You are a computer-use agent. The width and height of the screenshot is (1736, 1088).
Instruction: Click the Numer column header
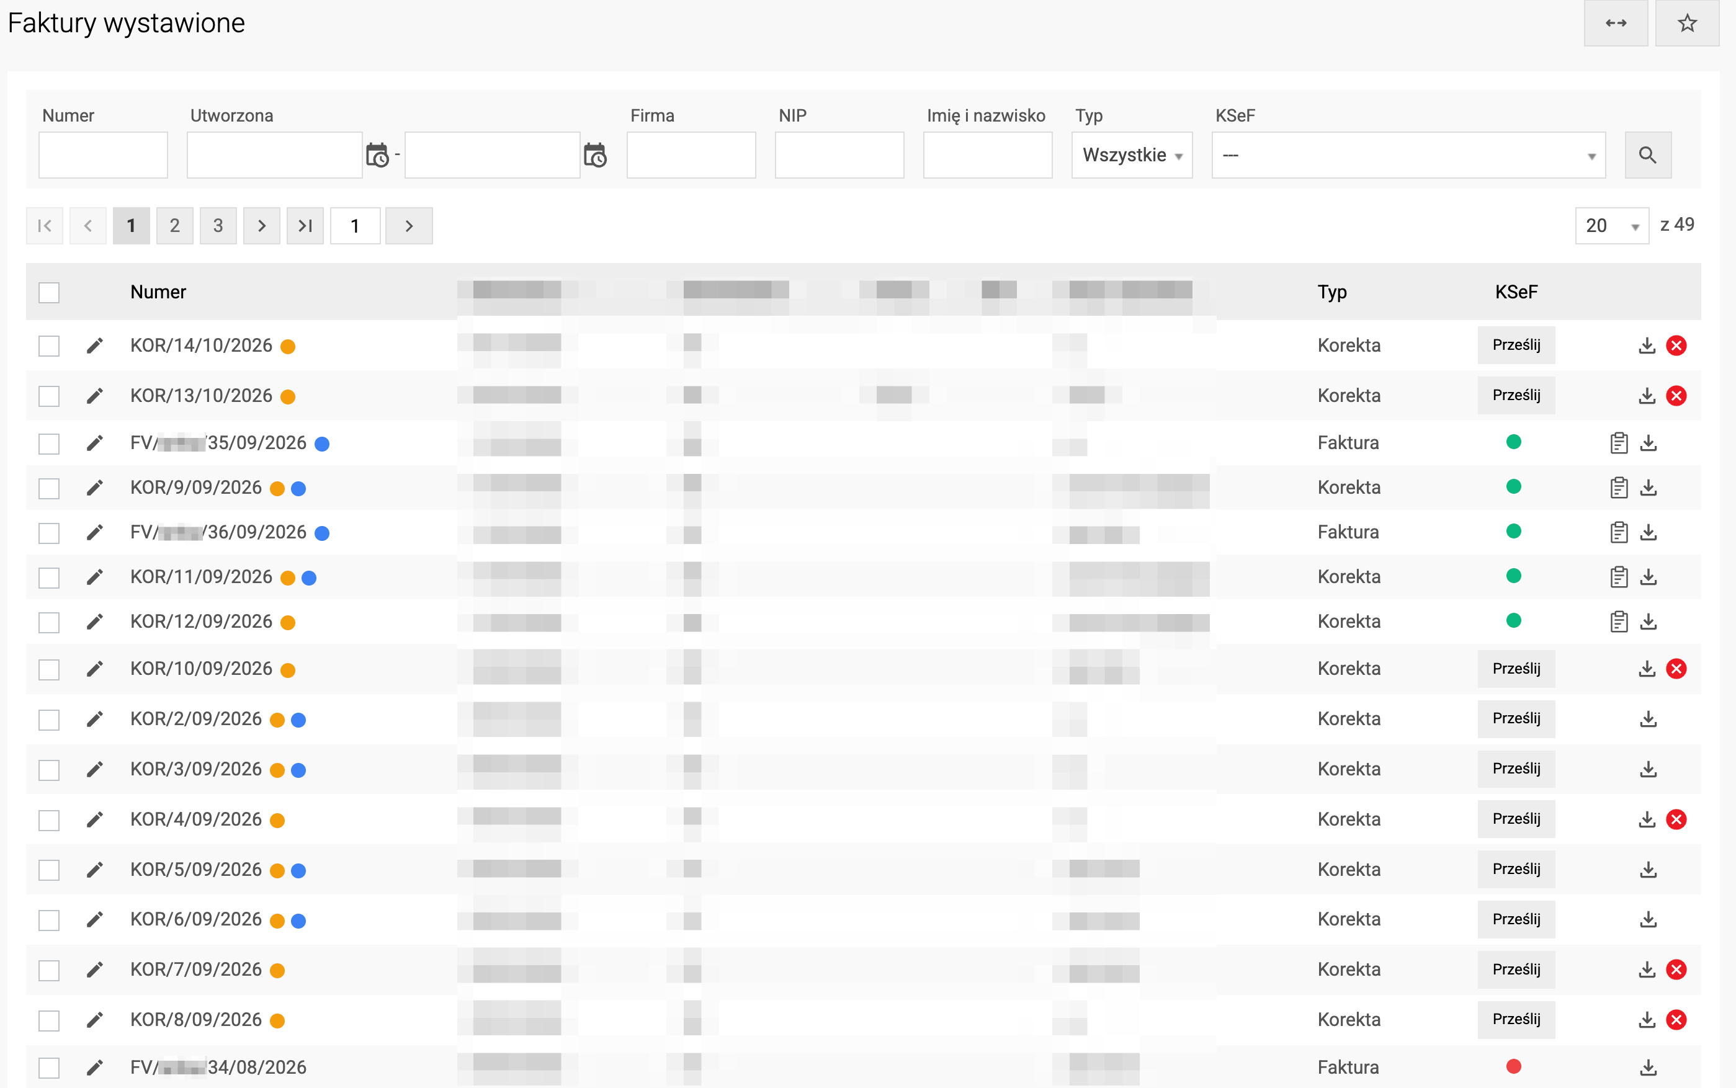pos(158,292)
